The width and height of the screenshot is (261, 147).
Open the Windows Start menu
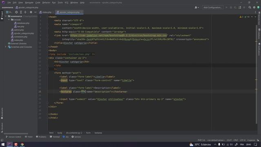coord(3,144)
